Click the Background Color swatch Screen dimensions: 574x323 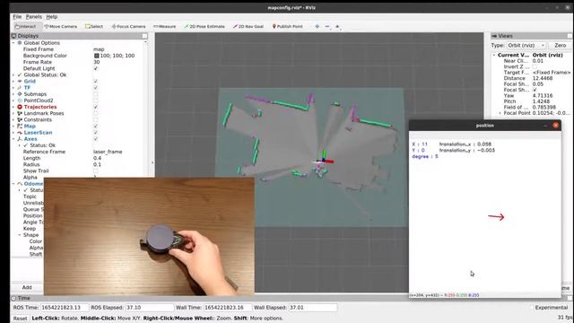pyautogui.click(x=97, y=56)
